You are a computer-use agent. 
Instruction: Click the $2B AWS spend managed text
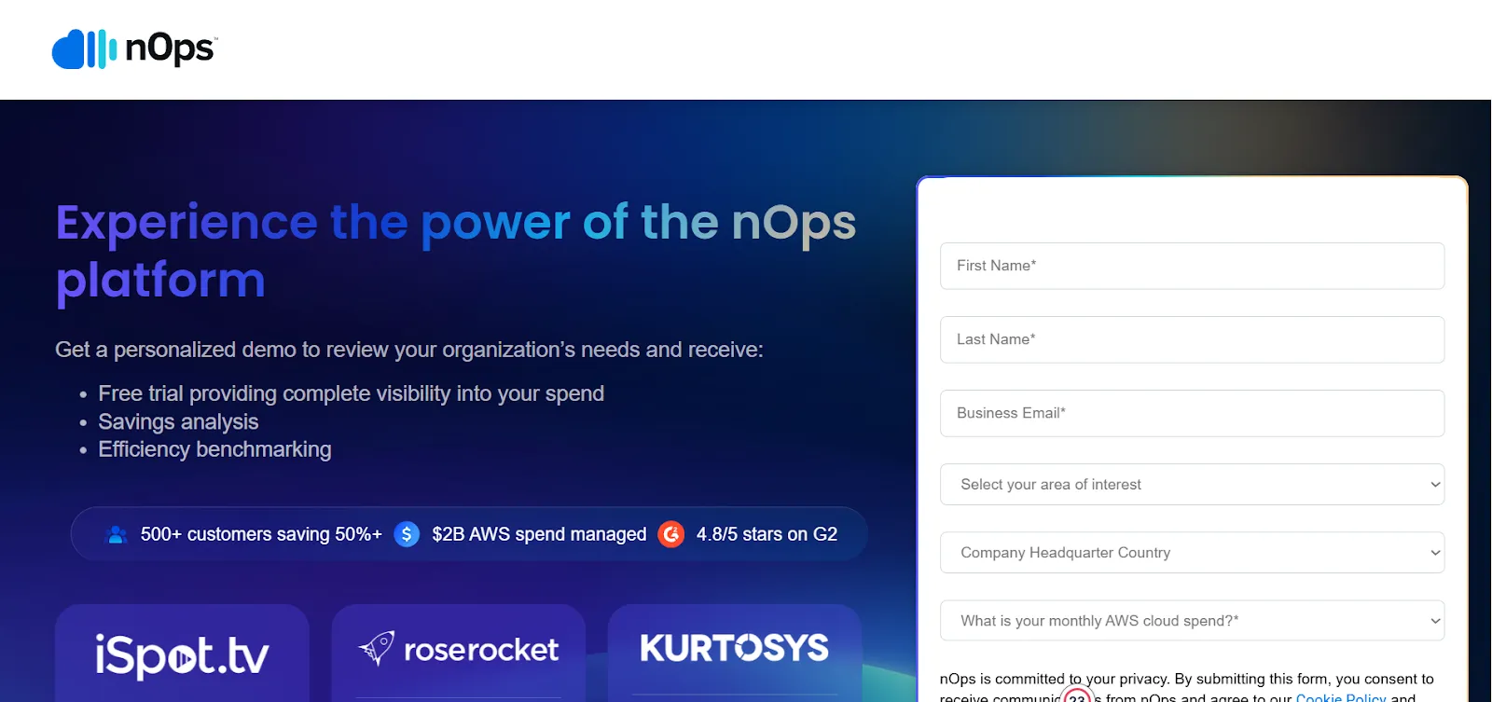coord(539,534)
